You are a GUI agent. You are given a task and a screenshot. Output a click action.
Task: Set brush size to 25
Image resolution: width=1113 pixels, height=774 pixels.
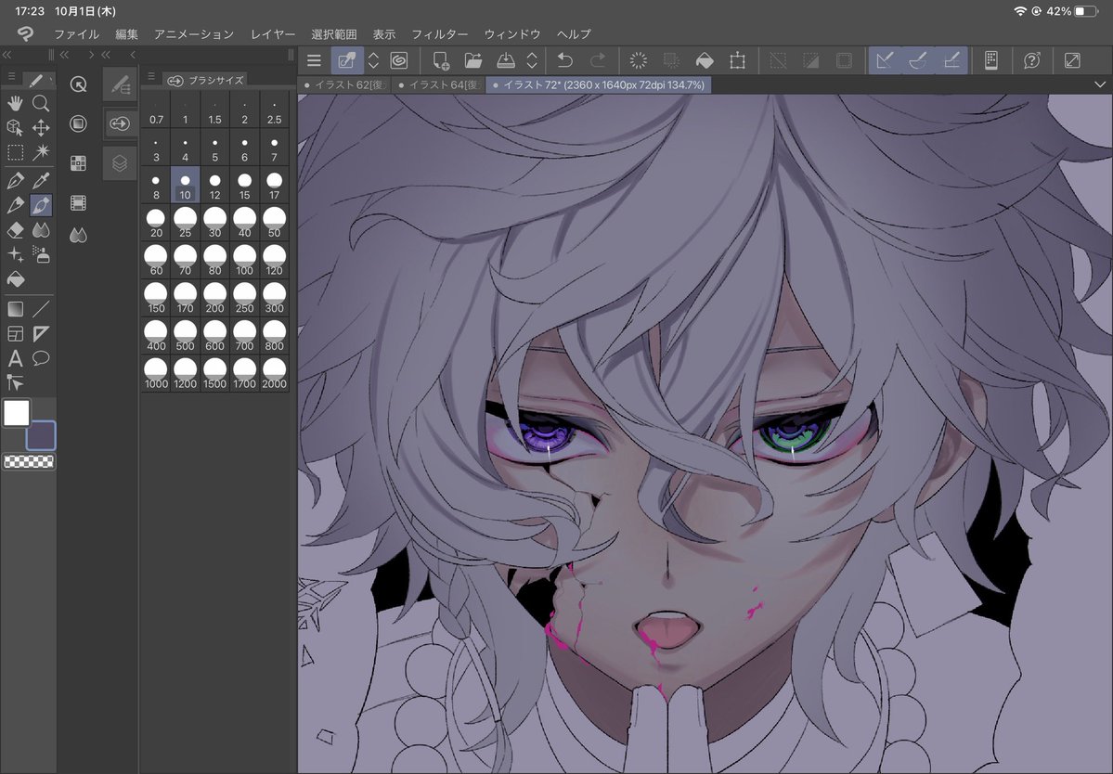tap(186, 222)
